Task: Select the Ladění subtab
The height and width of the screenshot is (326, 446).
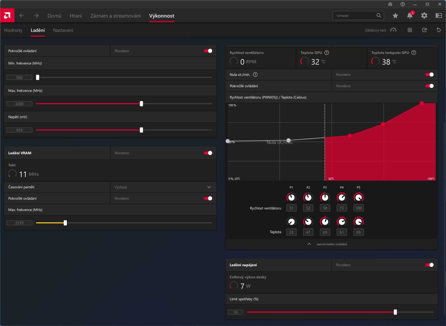Action: pos(38,30)
